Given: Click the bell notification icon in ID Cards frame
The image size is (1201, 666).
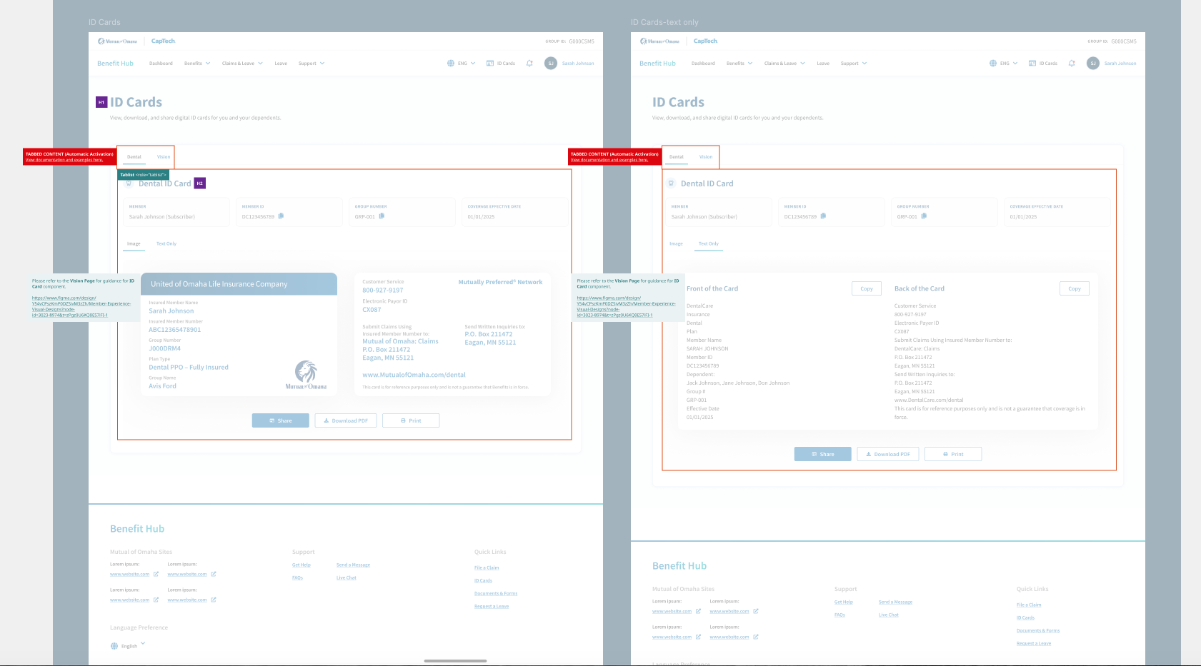Looking at the screenshot, I should 529,64.
